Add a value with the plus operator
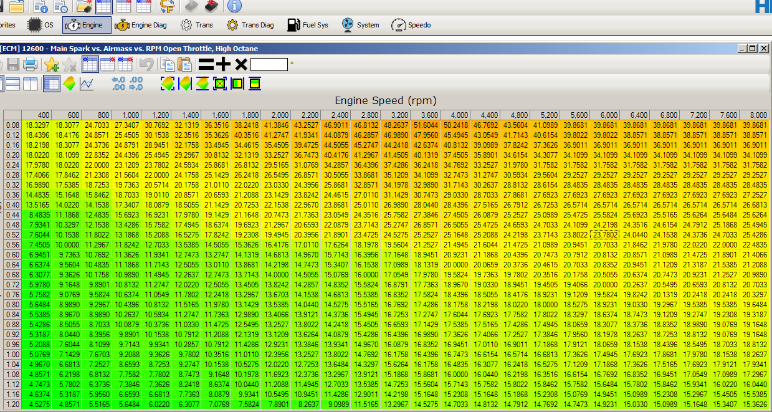The height and width of the screenshot is (412, 772). pos(223,64)
